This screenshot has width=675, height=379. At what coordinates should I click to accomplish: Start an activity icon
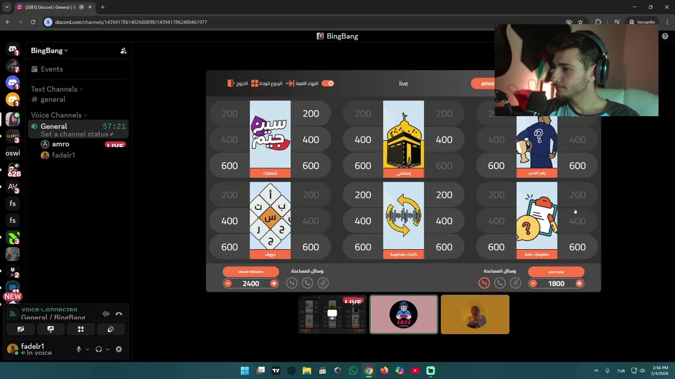click(x=81, y=329)
